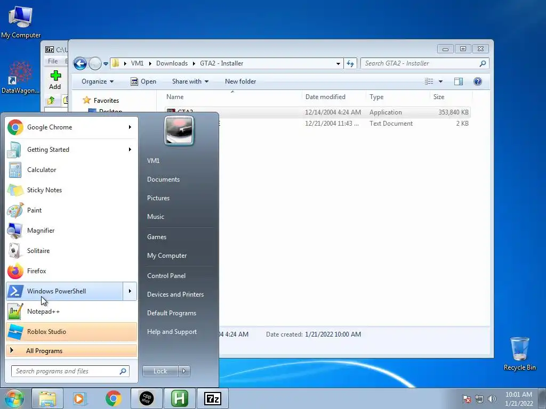The width and height of the screenshot is (546, 409).
Task: Open Documents from the Start menu
Action: point(163,179)
